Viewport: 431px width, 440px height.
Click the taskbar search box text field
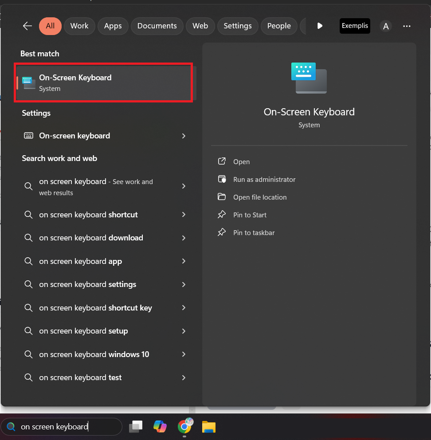(x=62, y=427)
